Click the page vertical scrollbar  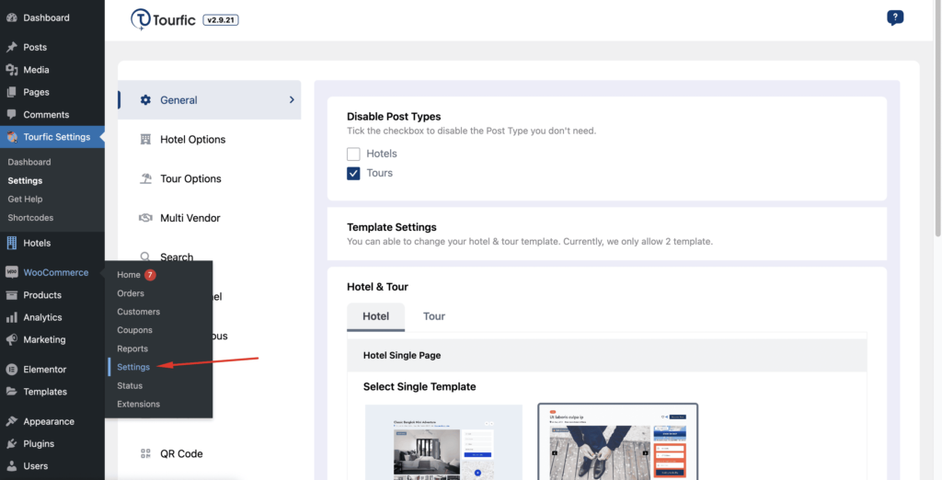pyautogui.click(x=937, y=120)
